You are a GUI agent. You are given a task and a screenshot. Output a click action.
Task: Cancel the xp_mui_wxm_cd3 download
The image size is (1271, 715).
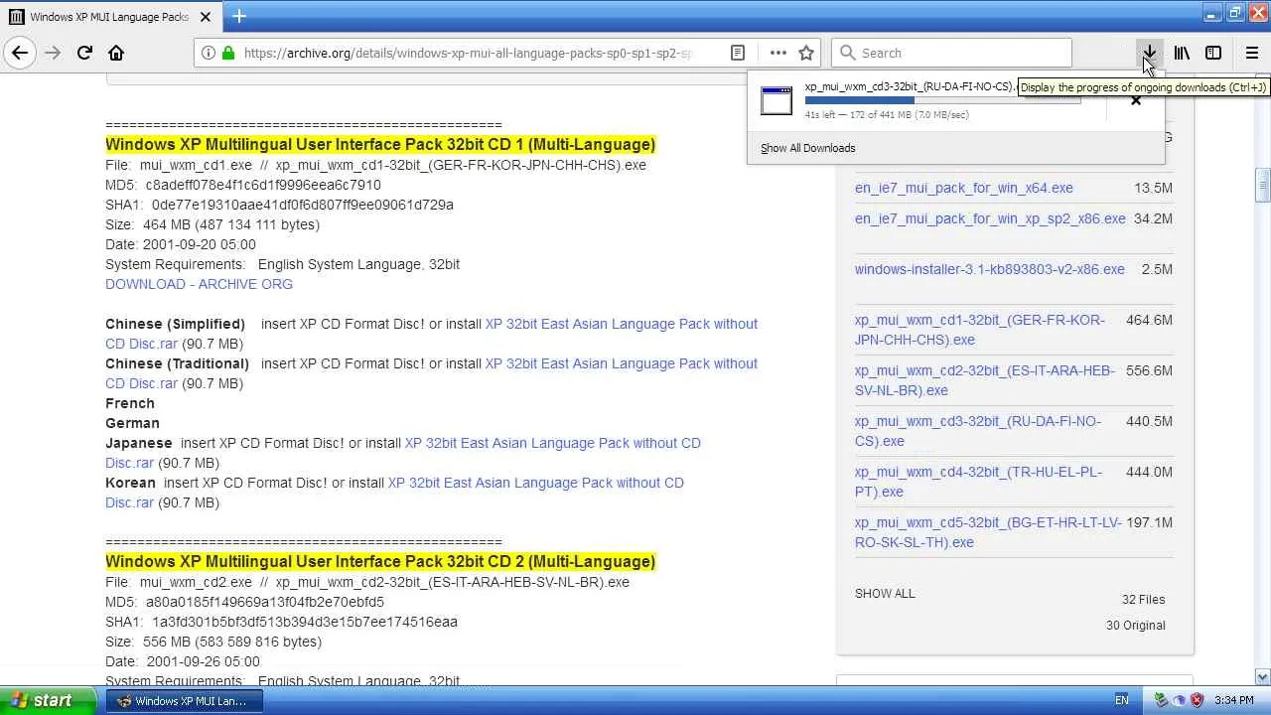[1136, 100]
